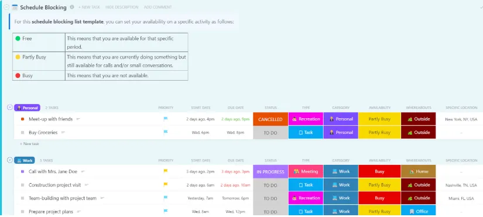Screen dimensions: 483x217
Task: Click the status square for Meet-up with friends
Action: [22, 119]
